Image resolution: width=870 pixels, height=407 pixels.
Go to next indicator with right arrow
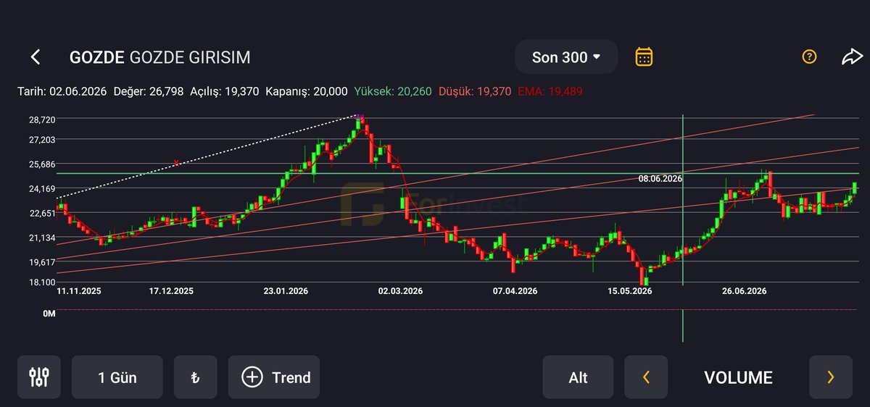tap(831, 377)
